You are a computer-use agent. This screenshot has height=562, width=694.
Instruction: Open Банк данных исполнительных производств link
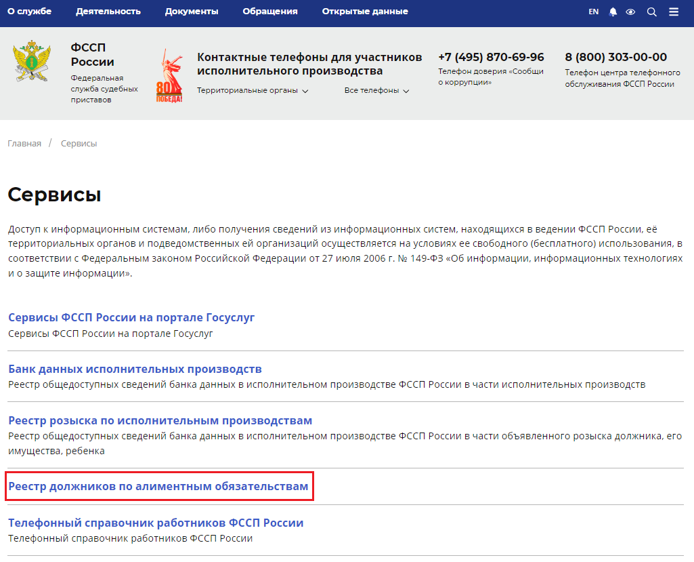tap(135, 369)
